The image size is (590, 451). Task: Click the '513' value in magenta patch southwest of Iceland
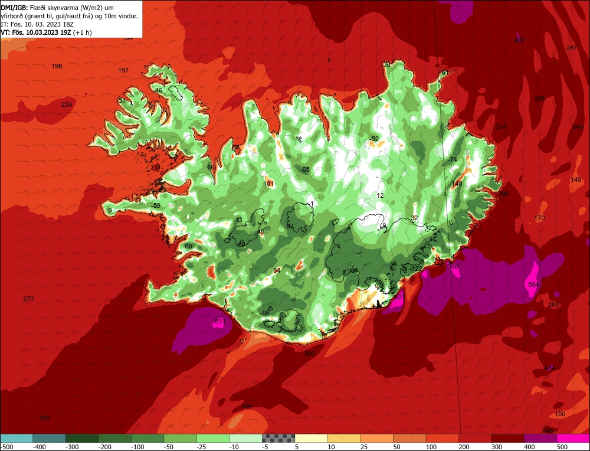pyautogui.click(x=219, y=321)
